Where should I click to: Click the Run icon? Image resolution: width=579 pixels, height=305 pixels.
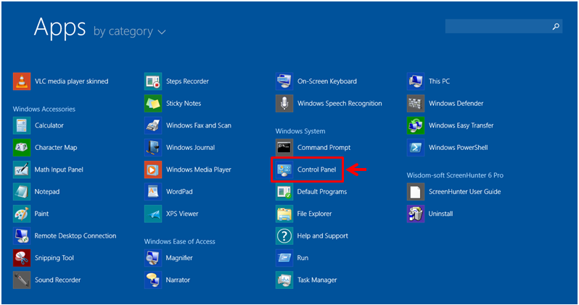(284, 258)
